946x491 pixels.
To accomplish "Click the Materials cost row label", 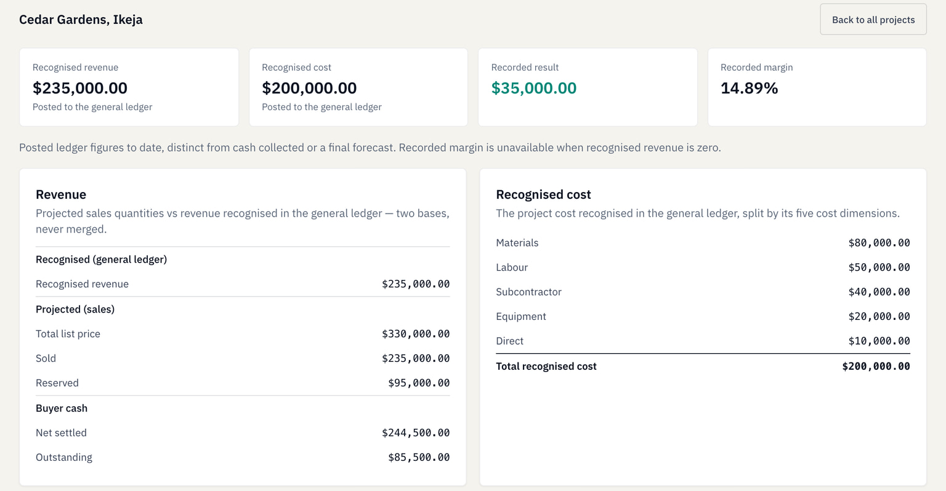I will [x=517, y=242].
